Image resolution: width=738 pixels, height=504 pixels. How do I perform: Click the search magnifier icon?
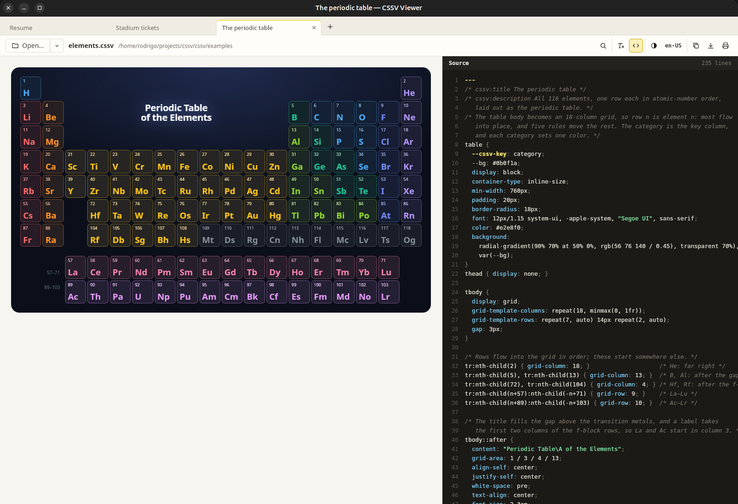coord(603,46)
